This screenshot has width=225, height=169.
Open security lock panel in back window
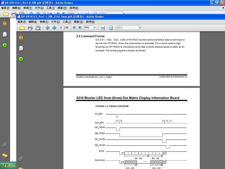coord(5,23)
